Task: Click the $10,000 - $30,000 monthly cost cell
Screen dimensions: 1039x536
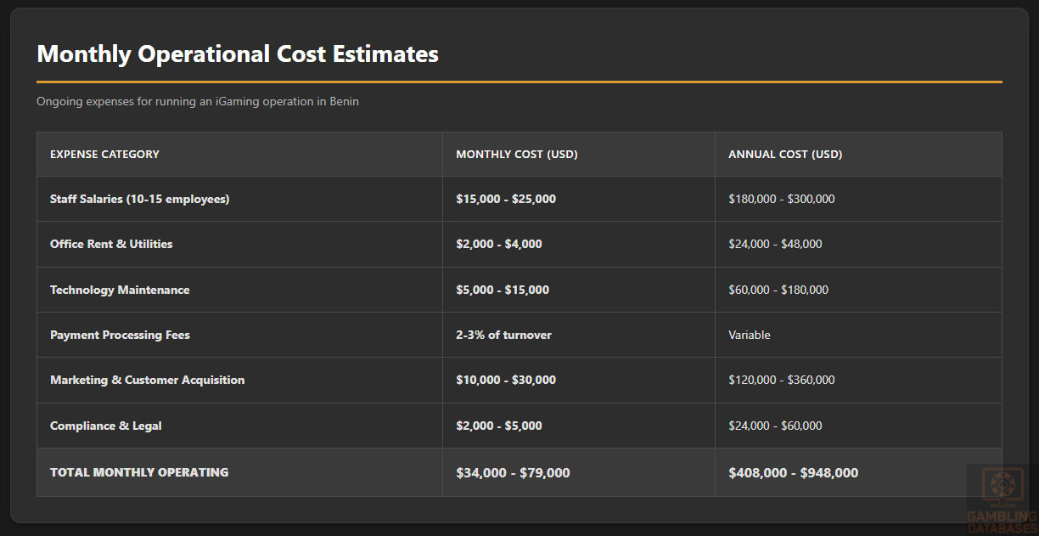Action: coord(506,381)
